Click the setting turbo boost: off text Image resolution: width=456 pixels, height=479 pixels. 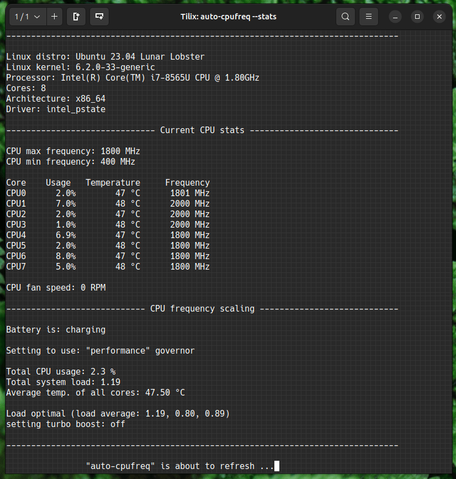click(66, 424)
